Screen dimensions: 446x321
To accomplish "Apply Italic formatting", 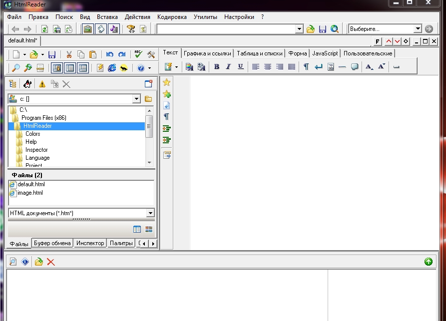I will (228, 67).
